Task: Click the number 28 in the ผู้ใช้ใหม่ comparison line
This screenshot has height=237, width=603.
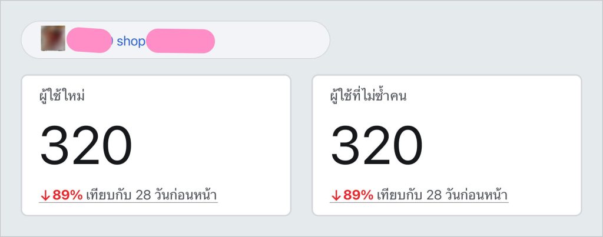Action: [x=144, y=195]
